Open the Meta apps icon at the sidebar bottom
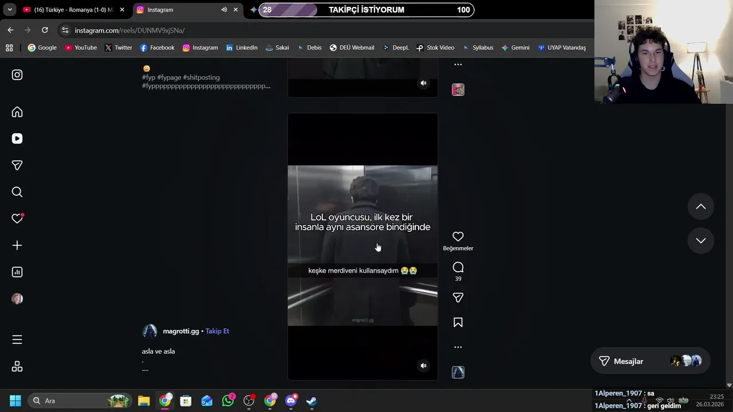 tap(17, 367)
